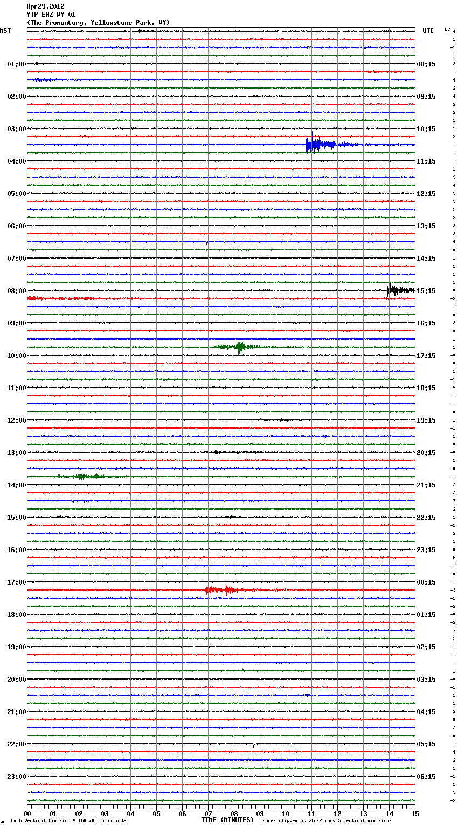Select the 10:00 MST row label

17,356
